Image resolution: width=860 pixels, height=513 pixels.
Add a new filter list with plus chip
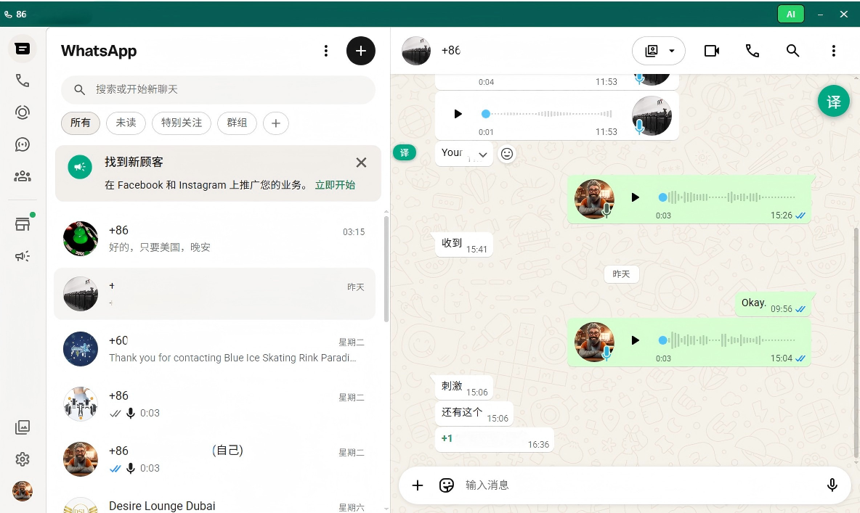(x=276, y=123)
